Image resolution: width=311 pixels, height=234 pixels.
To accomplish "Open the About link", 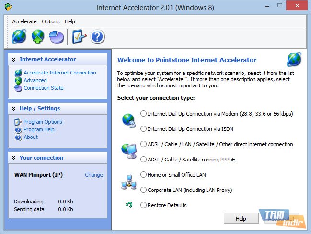I will coord(31,137).
